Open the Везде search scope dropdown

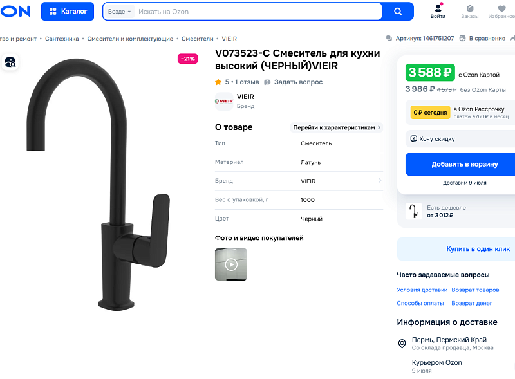tap(119, 12)
